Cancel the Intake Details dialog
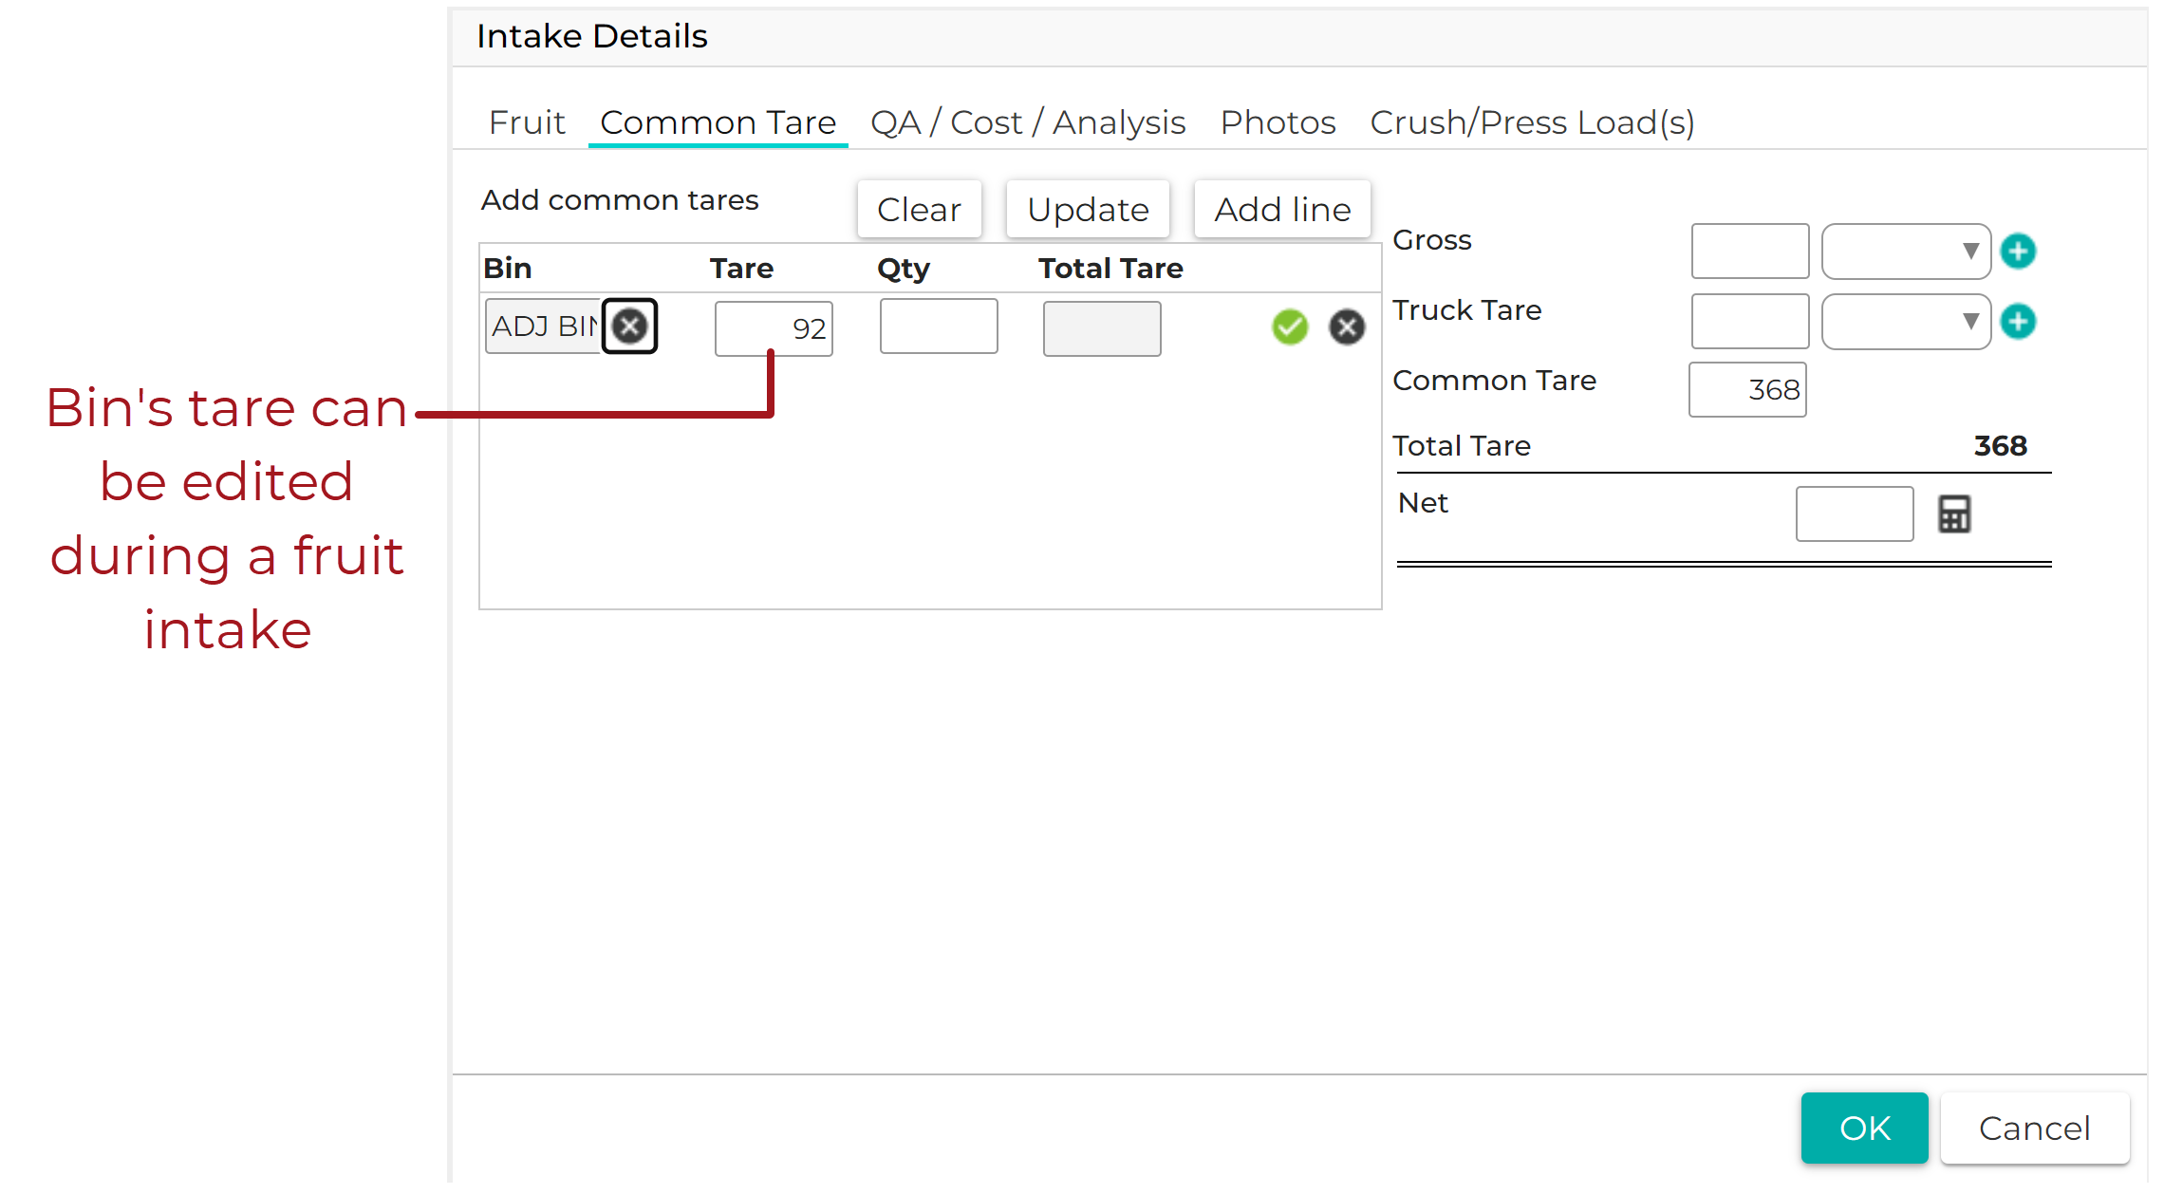The image size is (2164, 1194). coord(2035,1128)
